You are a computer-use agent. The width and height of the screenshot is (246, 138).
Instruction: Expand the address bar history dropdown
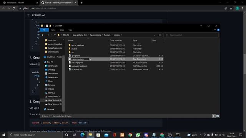(155, 35)
